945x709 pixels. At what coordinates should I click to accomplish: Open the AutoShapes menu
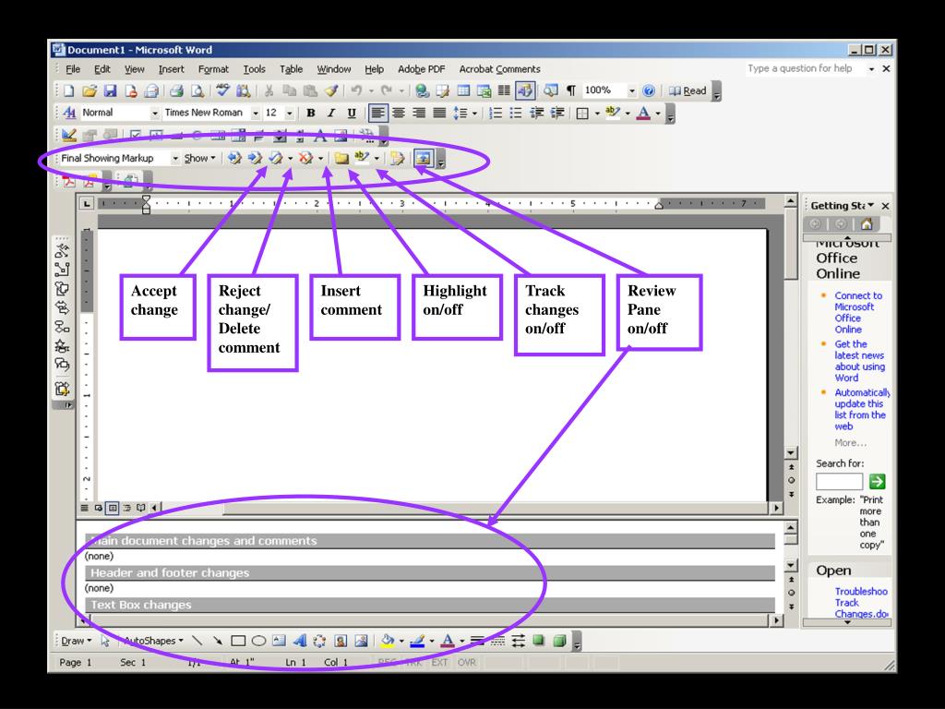tap(153, 641)
